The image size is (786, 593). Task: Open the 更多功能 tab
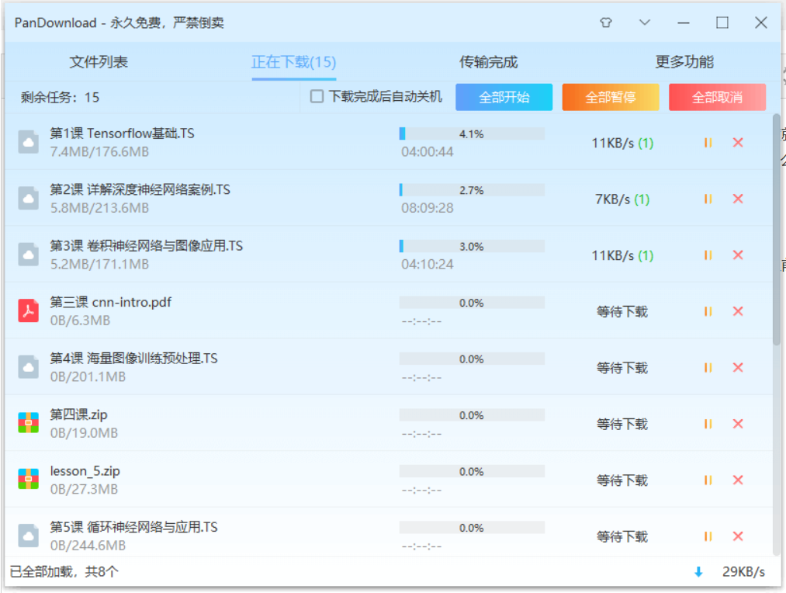tap(684, 62)
